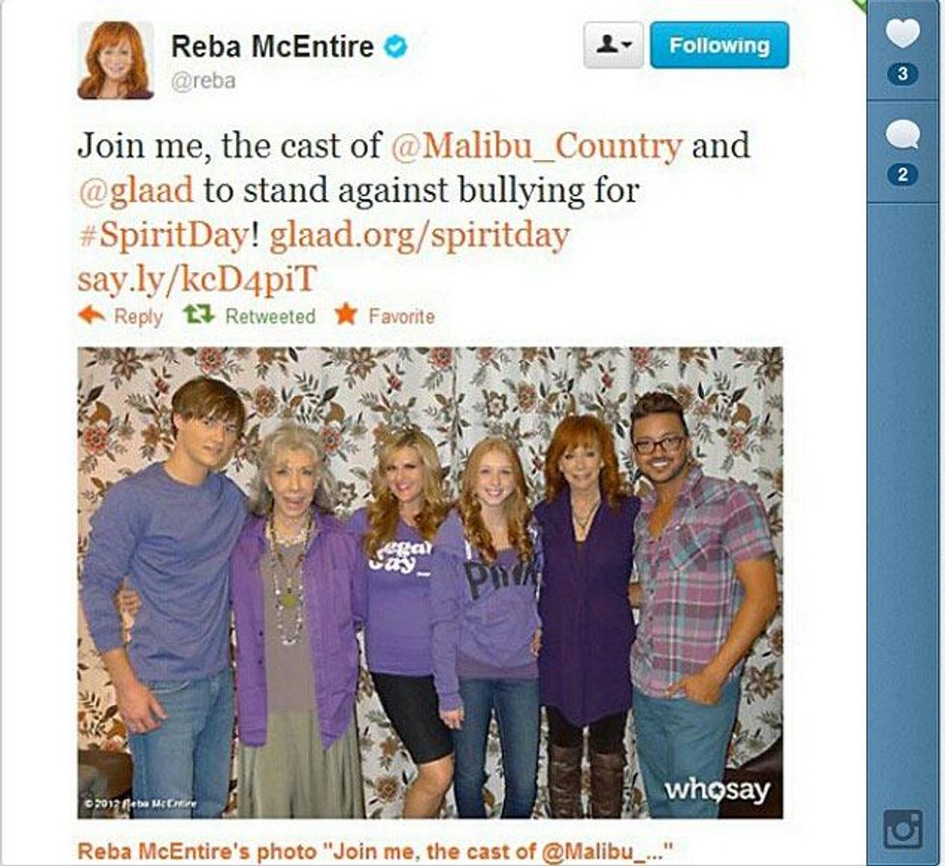The image size is (945, 866).
Task: Open the comments speech bubble icon
Action: pyautogui.click(x=903, y=134)
